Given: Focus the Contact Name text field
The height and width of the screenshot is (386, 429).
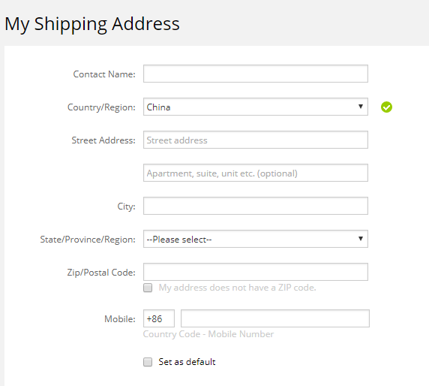Looking at the screenshot, I should click(256, 74).
